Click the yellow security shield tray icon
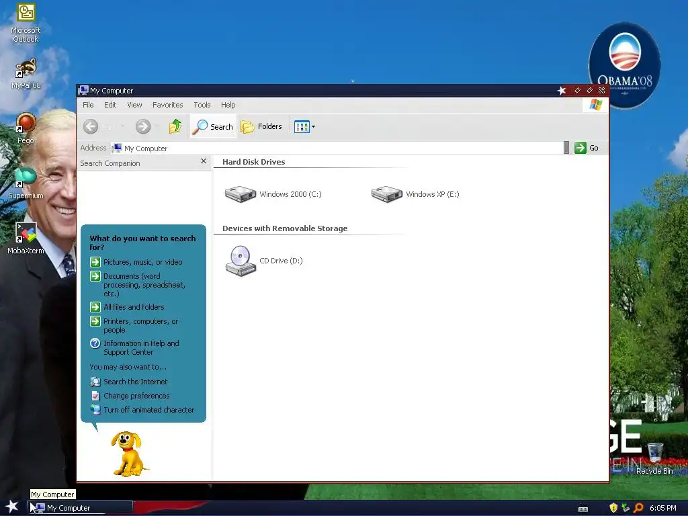This screenshot has height=516, width=688. [613, 508]
